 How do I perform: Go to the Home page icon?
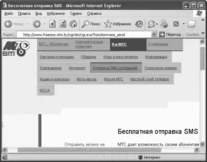73,24
